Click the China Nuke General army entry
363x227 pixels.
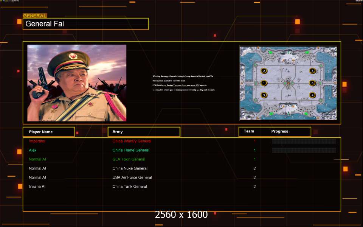130,168
